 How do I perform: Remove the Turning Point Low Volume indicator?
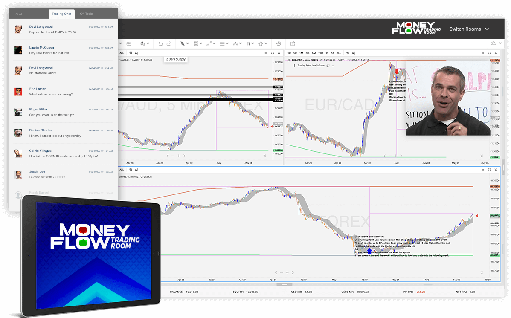[333, 66]
